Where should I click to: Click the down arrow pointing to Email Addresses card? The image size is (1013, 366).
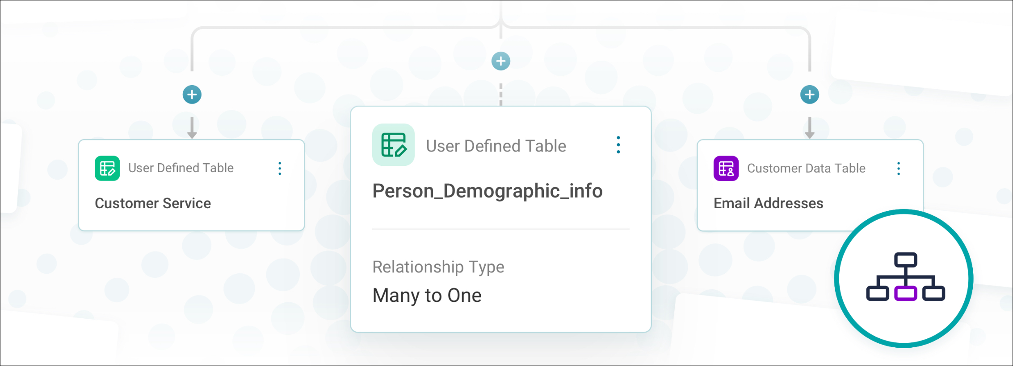tap(810, 128)
